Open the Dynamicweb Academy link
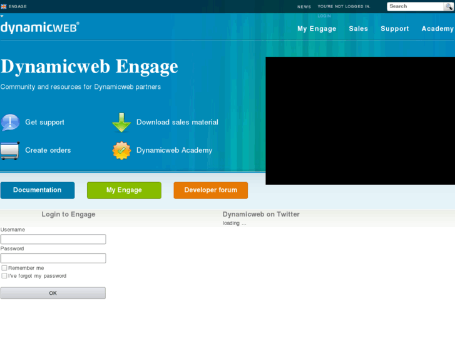 tap(175, 150)
